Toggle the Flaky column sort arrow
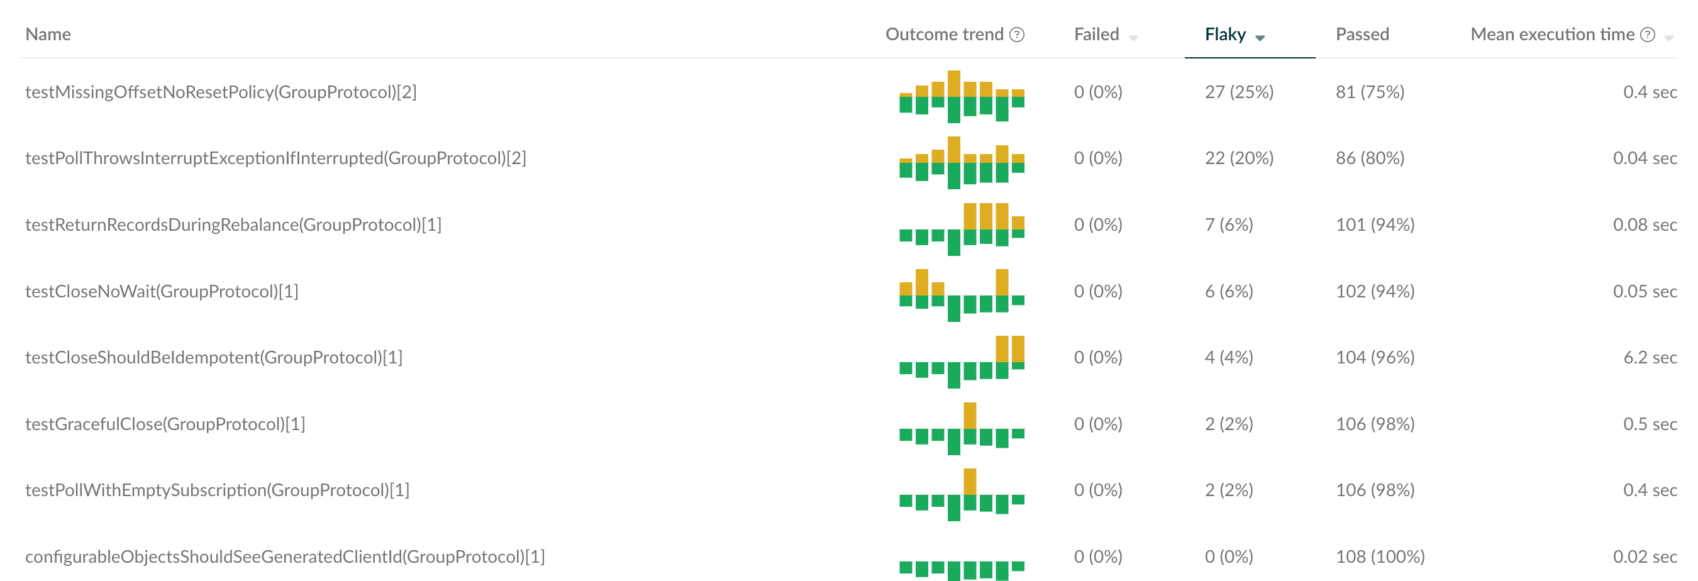This screenshot has width=1698, height=581. coord(1260,38)
